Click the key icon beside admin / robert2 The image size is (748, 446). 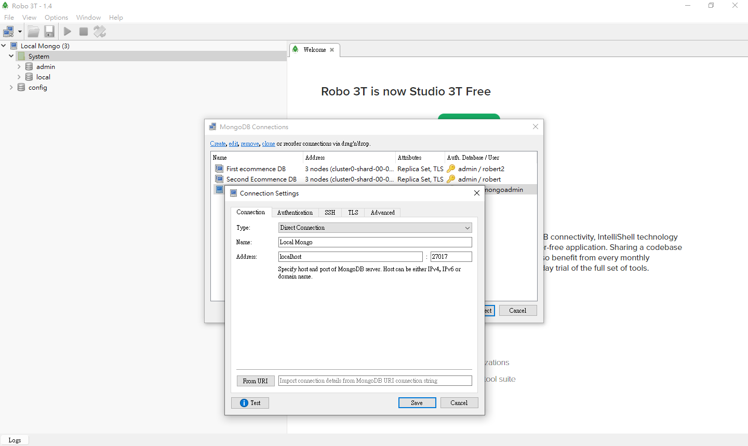point(451,169)
